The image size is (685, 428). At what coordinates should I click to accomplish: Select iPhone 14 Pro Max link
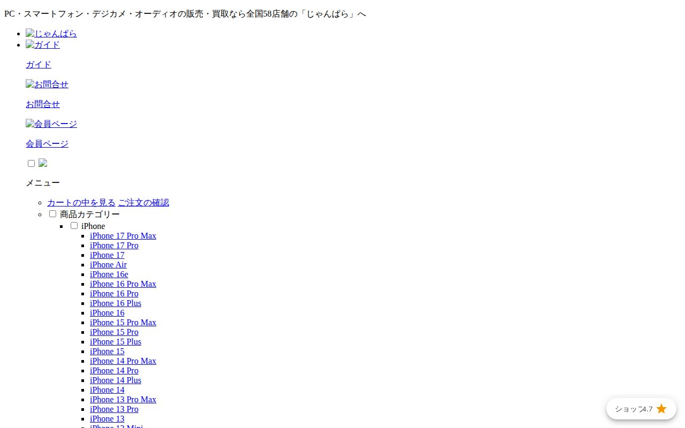click(x=123, y=361)
